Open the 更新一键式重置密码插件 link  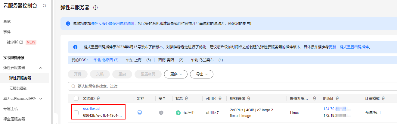tap(349, 47)
